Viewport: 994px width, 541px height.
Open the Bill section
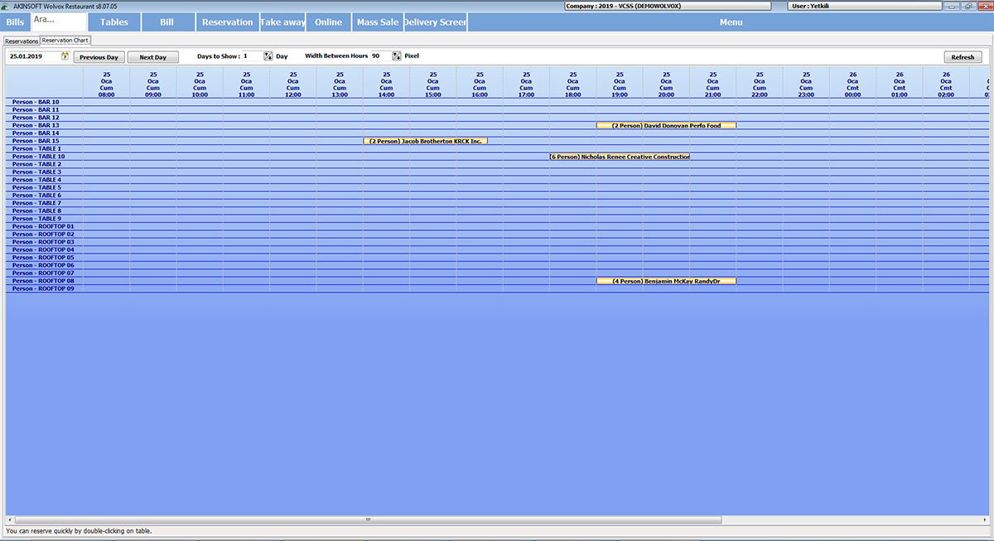click(167, 22)
